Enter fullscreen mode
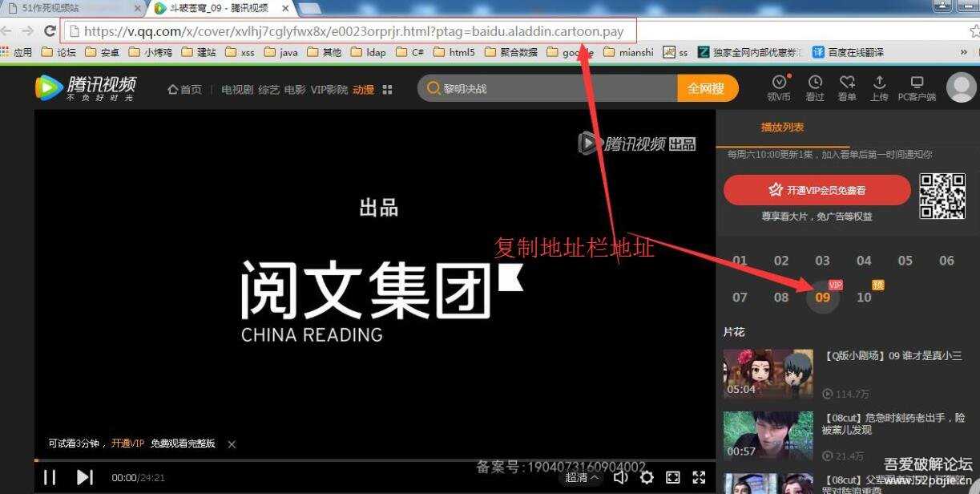980x494 pixels. pos(700,477)
